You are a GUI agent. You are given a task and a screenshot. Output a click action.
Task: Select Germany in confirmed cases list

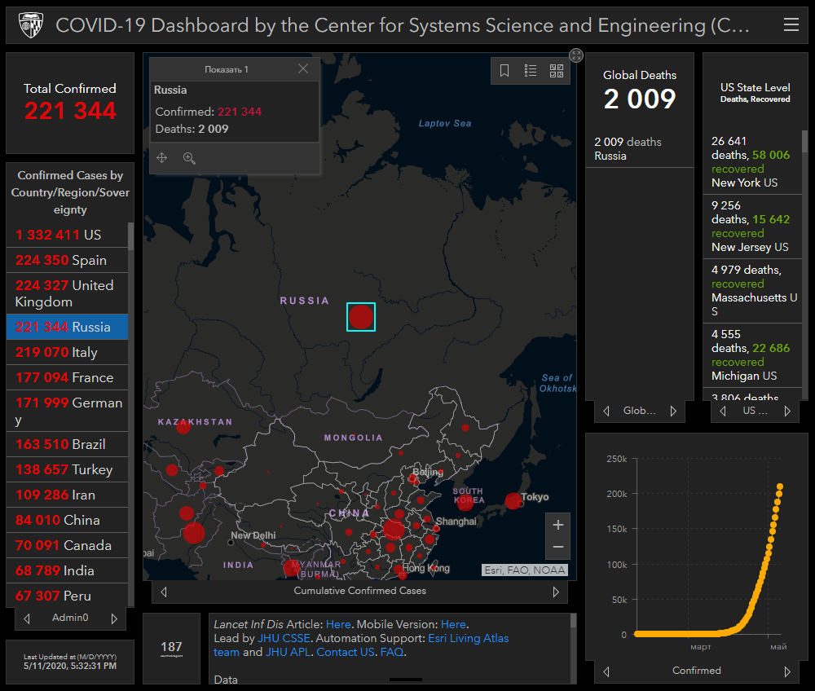click(67, 411)
